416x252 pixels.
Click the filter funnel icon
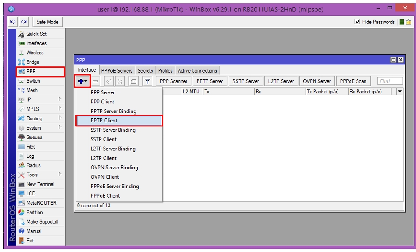(147, 81)
